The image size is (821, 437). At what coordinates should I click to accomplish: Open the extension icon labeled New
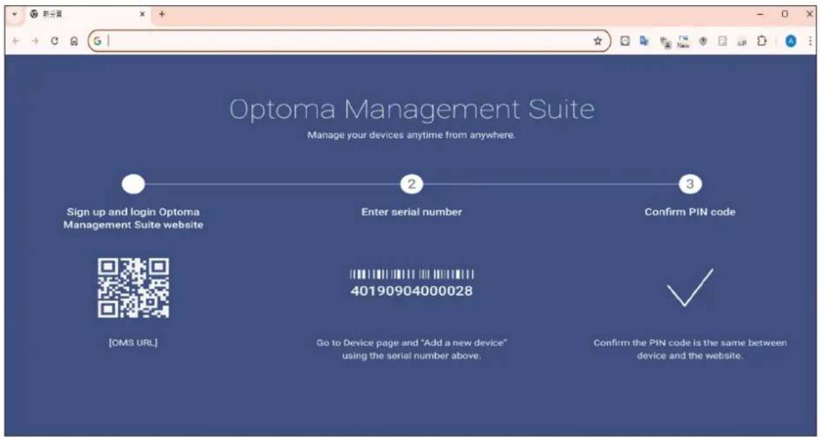pos(683,40)
